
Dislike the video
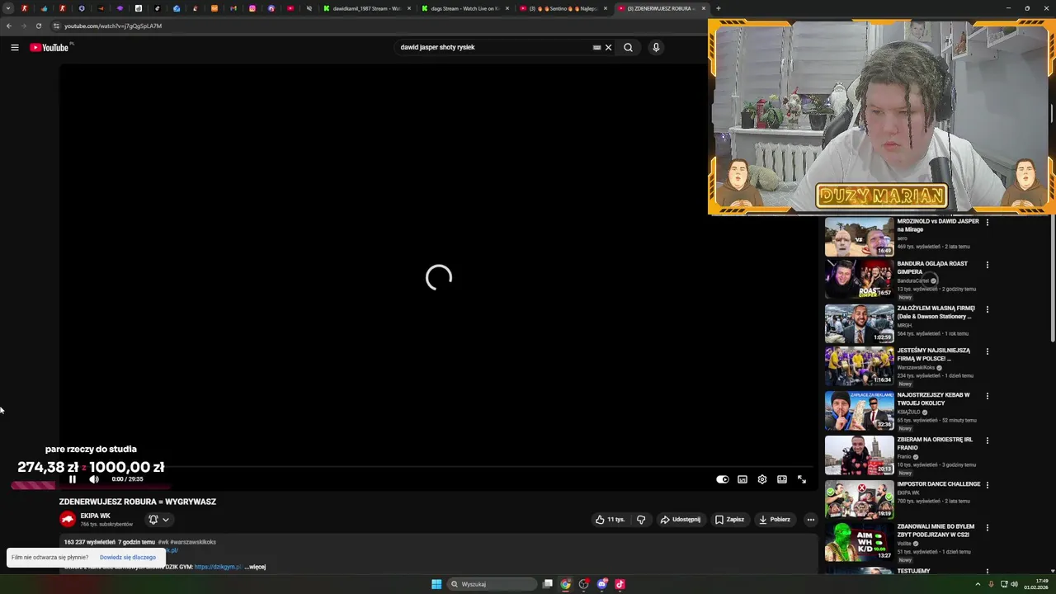pos(641,520)
